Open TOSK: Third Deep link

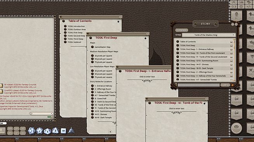(75, 39)
